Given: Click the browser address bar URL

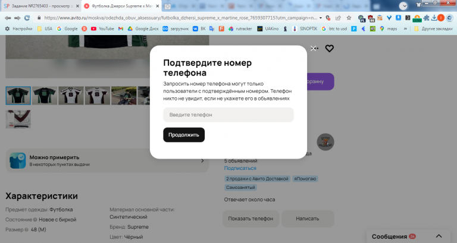Looking at the screenshot, I should click(180, 18).
